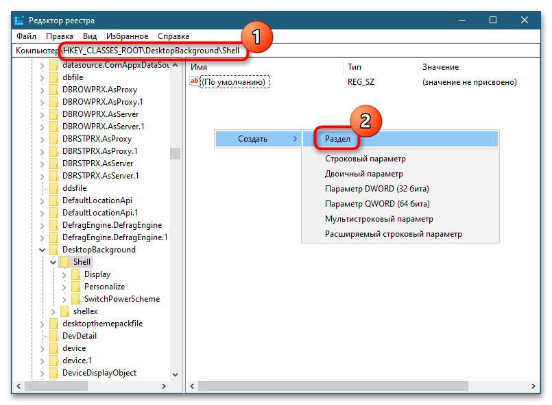This screenshot has height=405, width=552.
Task: Expand the shellex tree node
Action: coord(53,311)
